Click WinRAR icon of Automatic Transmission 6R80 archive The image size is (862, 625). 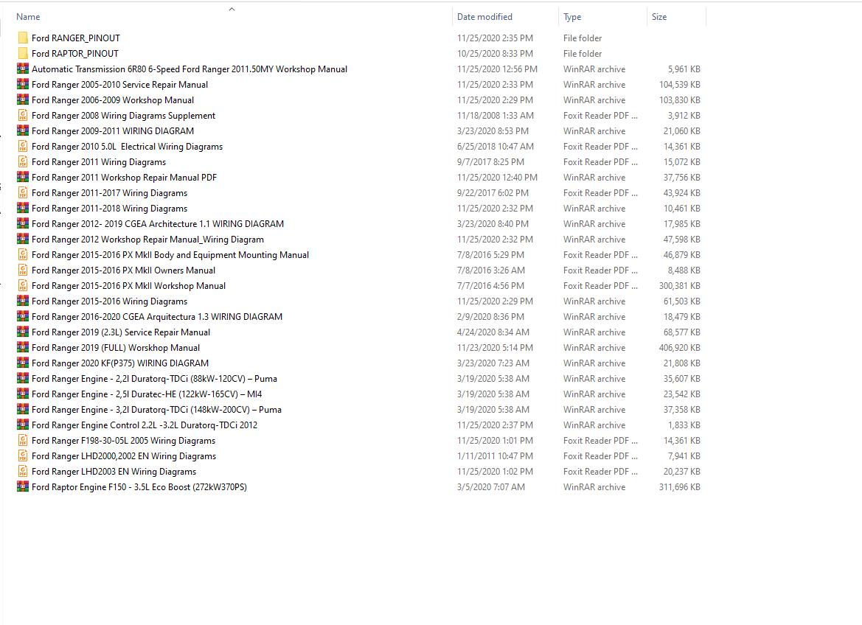[23, 69]
